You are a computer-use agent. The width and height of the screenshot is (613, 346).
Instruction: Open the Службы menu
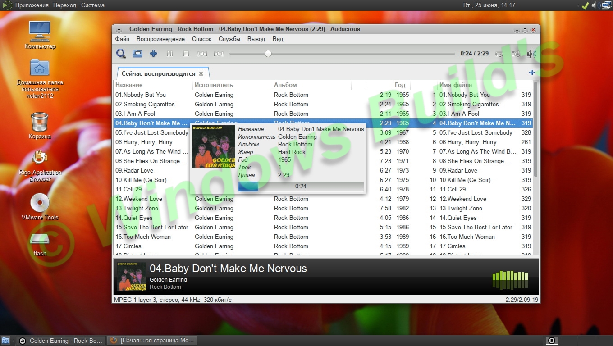[x=229, y=39]
